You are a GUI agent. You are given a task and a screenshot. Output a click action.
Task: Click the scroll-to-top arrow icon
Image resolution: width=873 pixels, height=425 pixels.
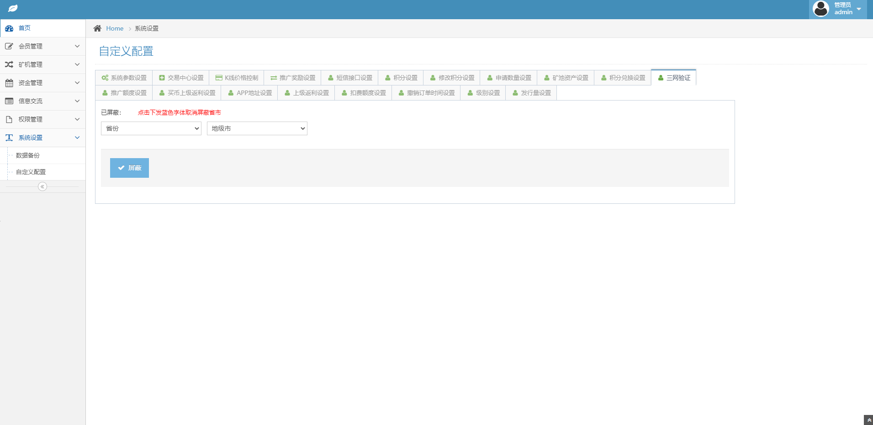click(x=868, y=420)
